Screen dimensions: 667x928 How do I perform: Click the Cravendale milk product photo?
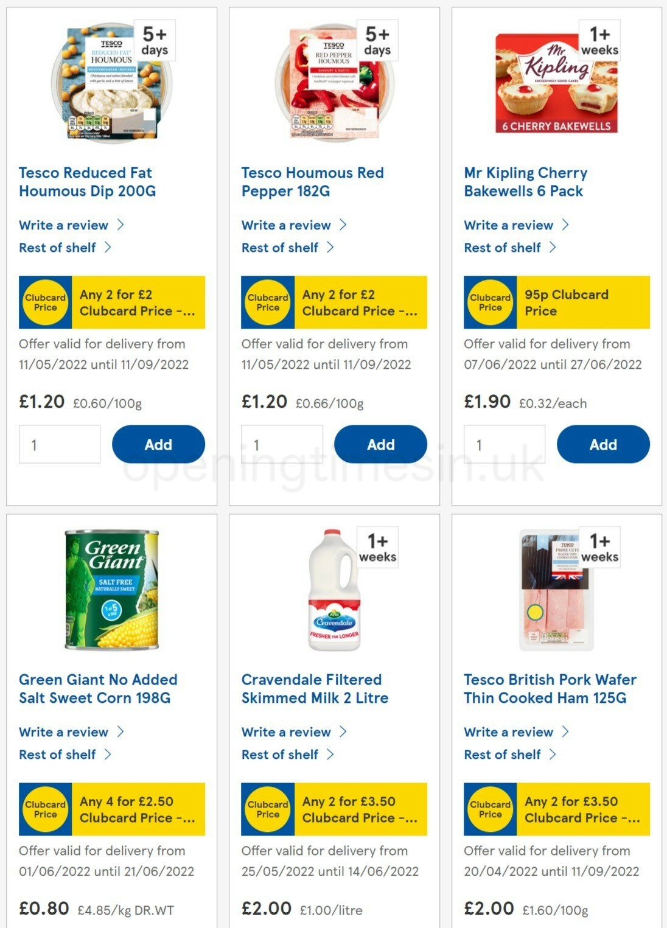(x=333, y=590)
